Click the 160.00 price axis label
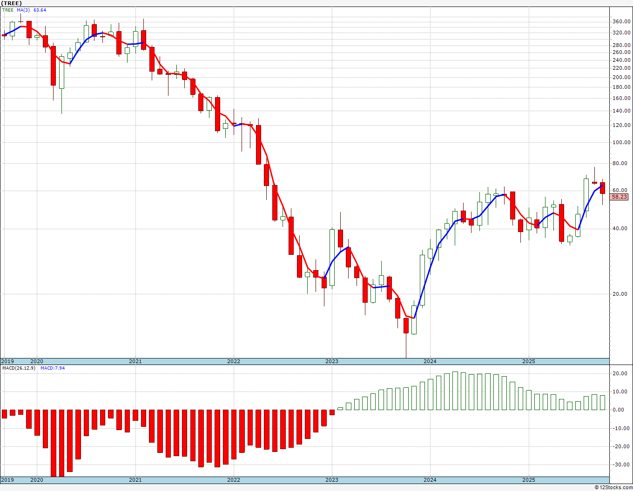Screen dimensions: 633x491 pos(621,98)
